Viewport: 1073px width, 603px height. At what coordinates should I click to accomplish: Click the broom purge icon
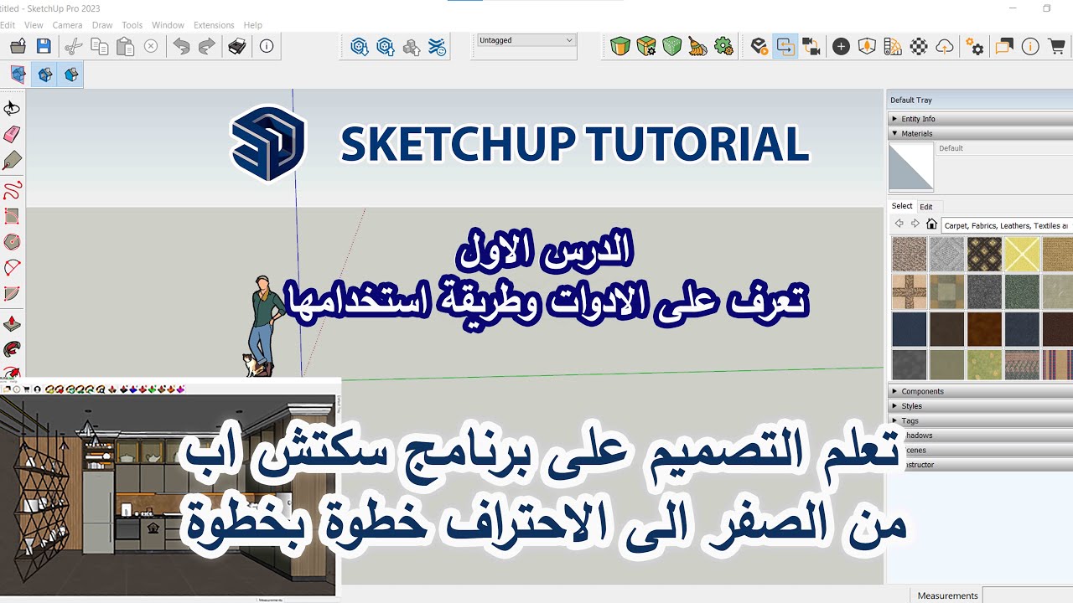697,47
